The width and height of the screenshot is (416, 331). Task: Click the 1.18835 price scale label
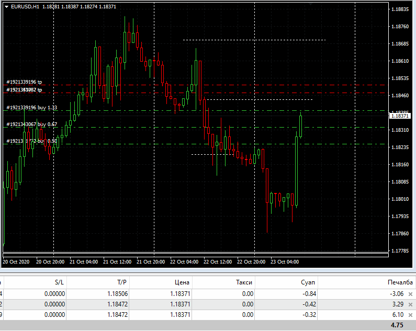coord(400,9)
